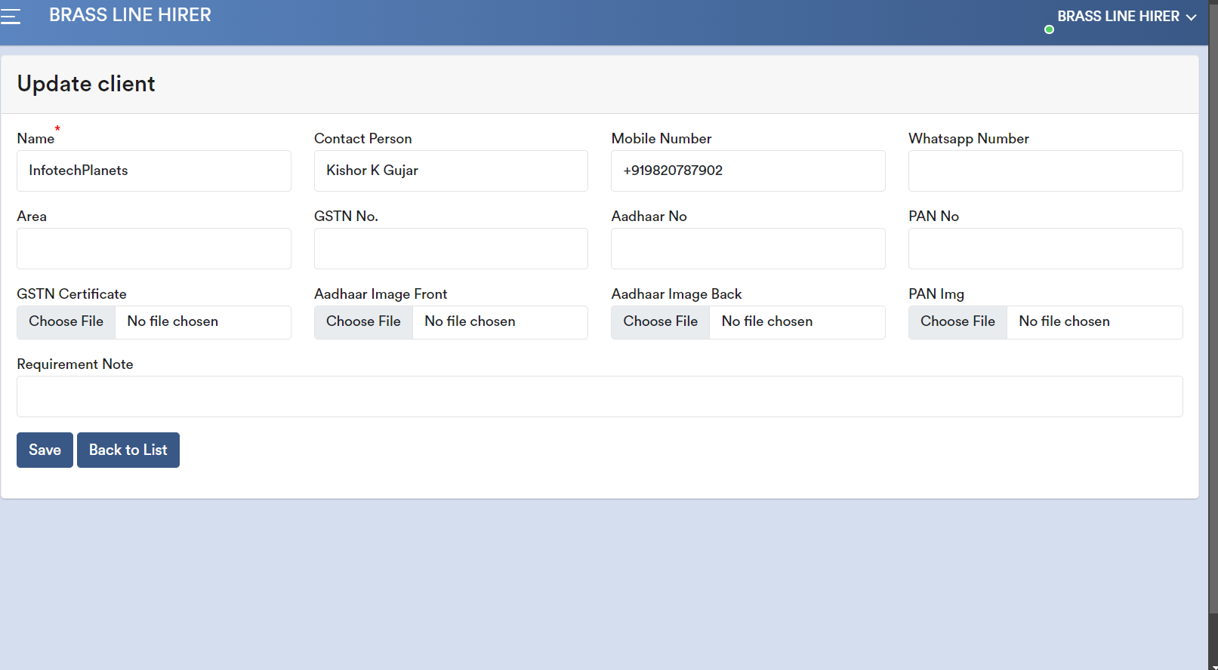Click the GSTN Certificate label

coord(72,294)
